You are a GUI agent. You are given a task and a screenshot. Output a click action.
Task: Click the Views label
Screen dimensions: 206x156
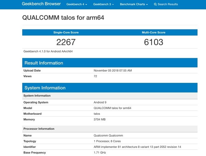(x=27, y=76)
